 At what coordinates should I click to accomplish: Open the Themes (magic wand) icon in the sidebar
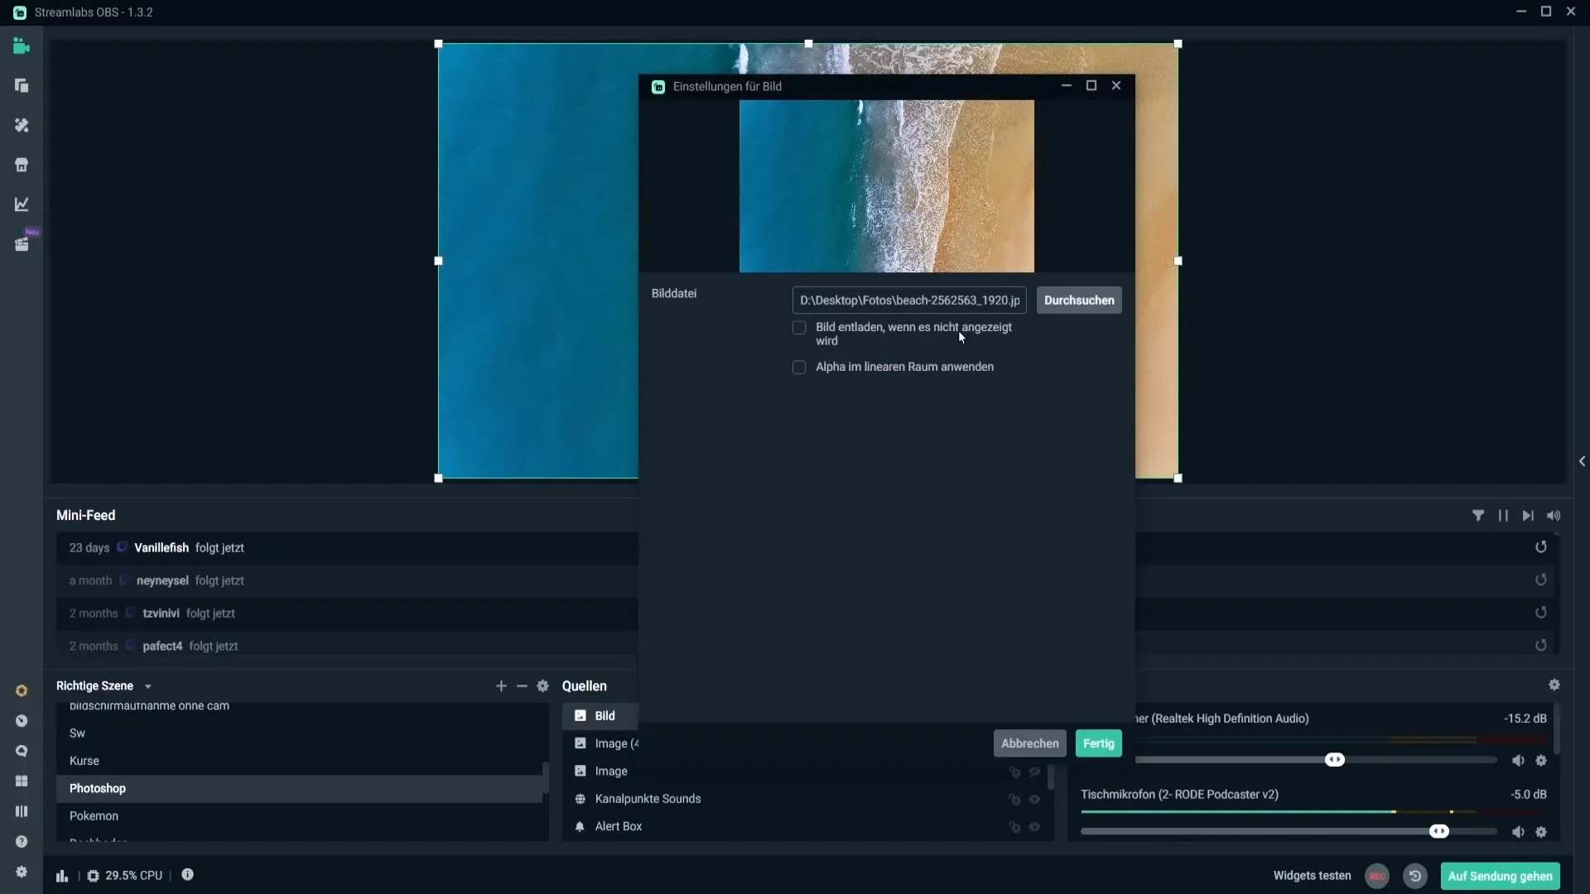pyautogui.click(x=22, y=125)
